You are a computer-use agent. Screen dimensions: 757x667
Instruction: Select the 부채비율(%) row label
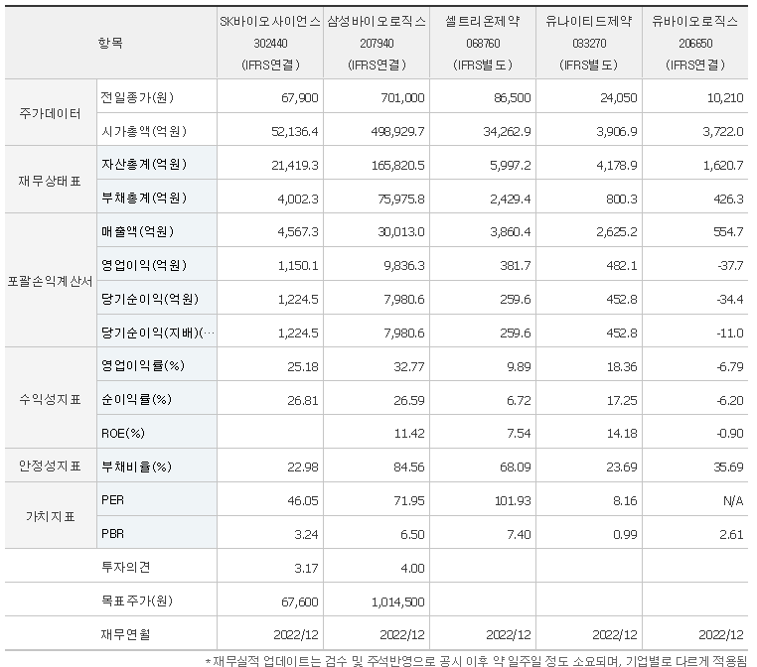pyautogui.click(x=137, y=467)
